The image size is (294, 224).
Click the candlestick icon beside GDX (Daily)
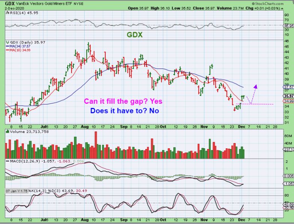click(7, 42)
